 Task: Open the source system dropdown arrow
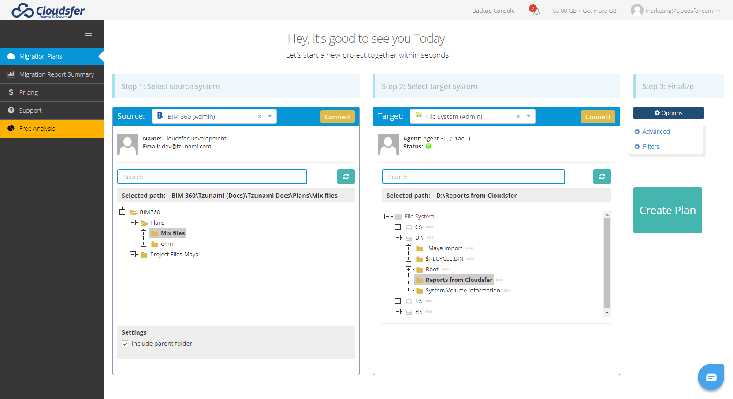(270, 117)
